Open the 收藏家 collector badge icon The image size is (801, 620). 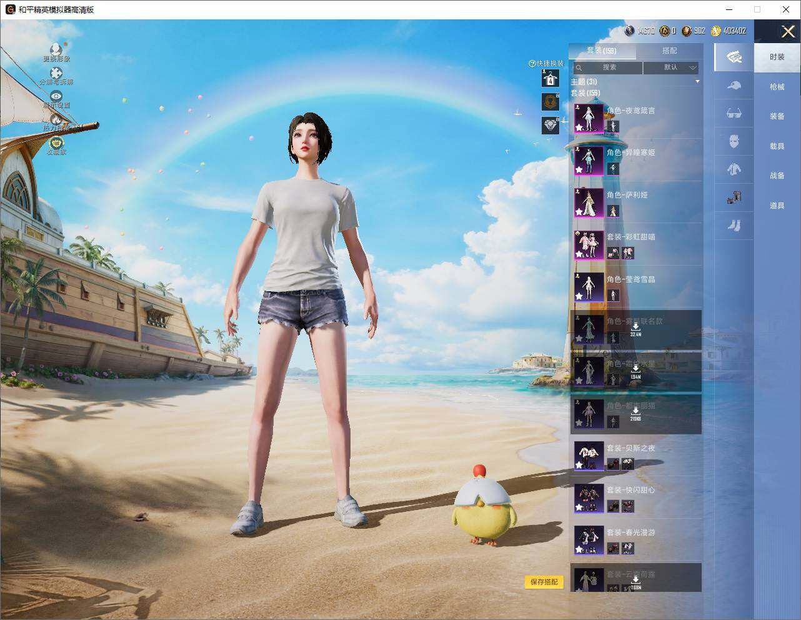[56, 143]
